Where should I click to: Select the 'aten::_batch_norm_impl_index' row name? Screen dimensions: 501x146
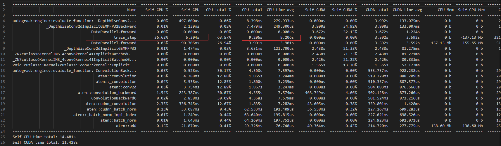(105, 115)
